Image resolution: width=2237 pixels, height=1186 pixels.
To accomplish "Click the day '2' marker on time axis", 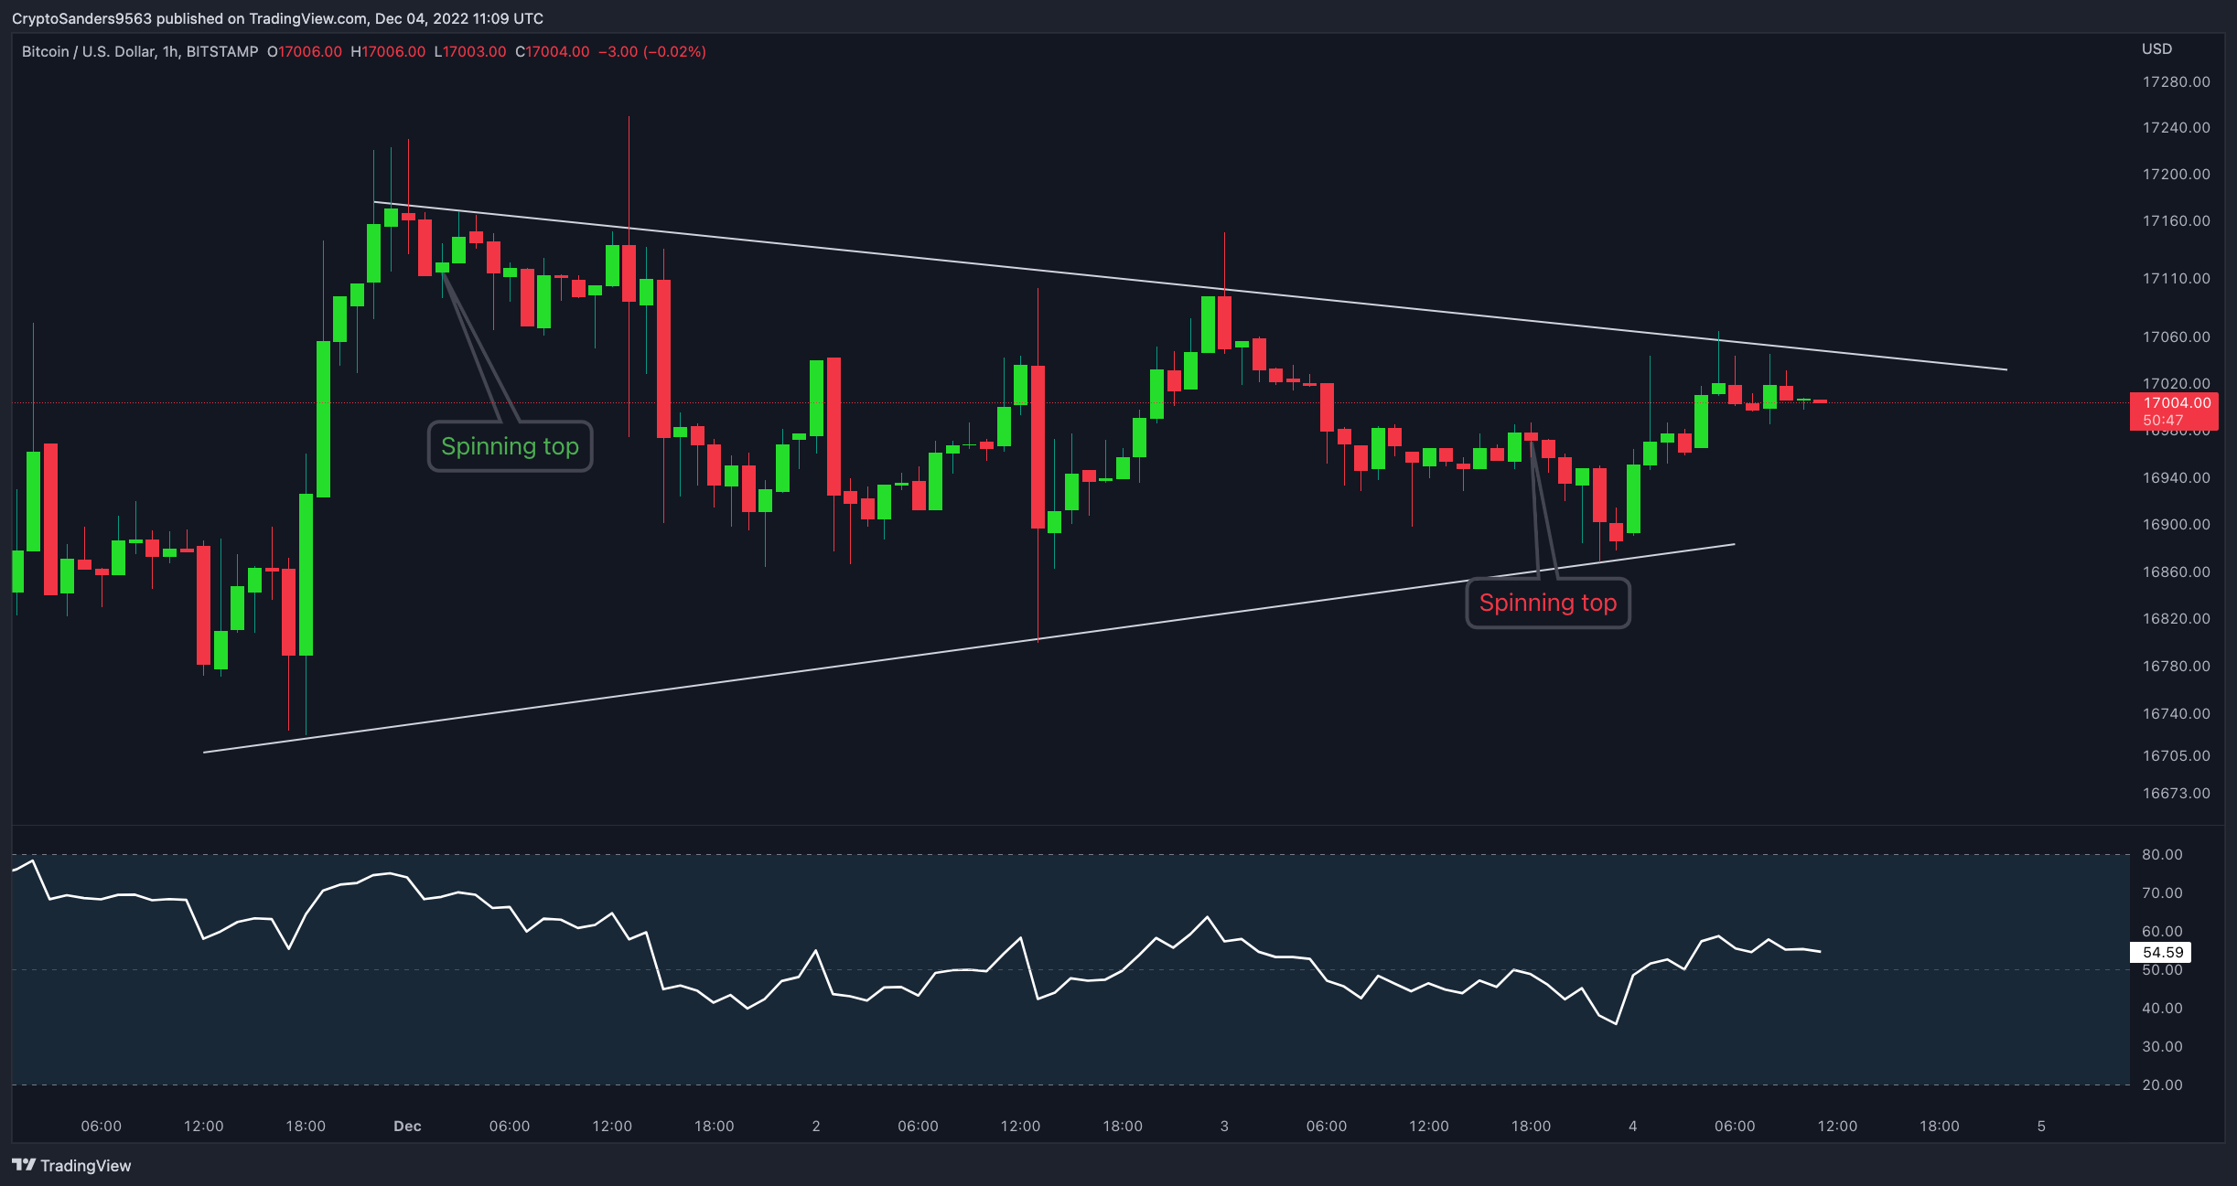I will [x=816, y=1126].
